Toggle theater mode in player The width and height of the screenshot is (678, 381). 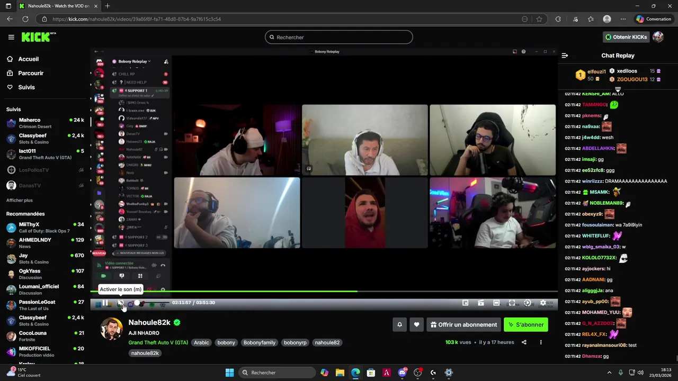pyautogui.click(x=496, y=303)
